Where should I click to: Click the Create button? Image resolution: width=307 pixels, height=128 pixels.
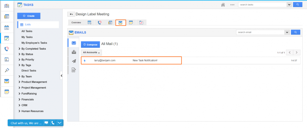29,16
